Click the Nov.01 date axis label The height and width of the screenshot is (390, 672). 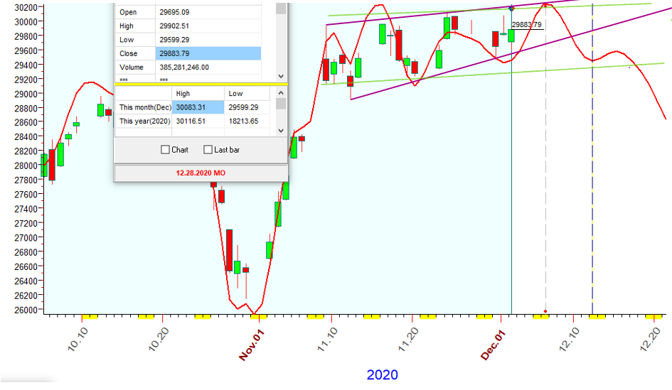tap(252, 344)
